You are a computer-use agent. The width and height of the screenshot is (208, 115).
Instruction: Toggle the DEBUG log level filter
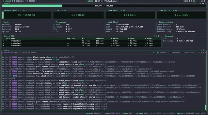[x=7, y=52]
